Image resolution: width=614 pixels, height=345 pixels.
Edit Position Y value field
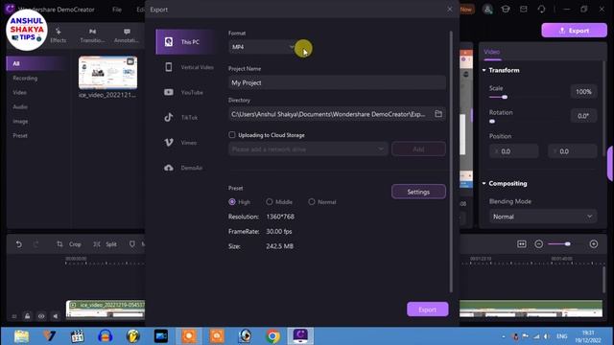click(573, 151)
